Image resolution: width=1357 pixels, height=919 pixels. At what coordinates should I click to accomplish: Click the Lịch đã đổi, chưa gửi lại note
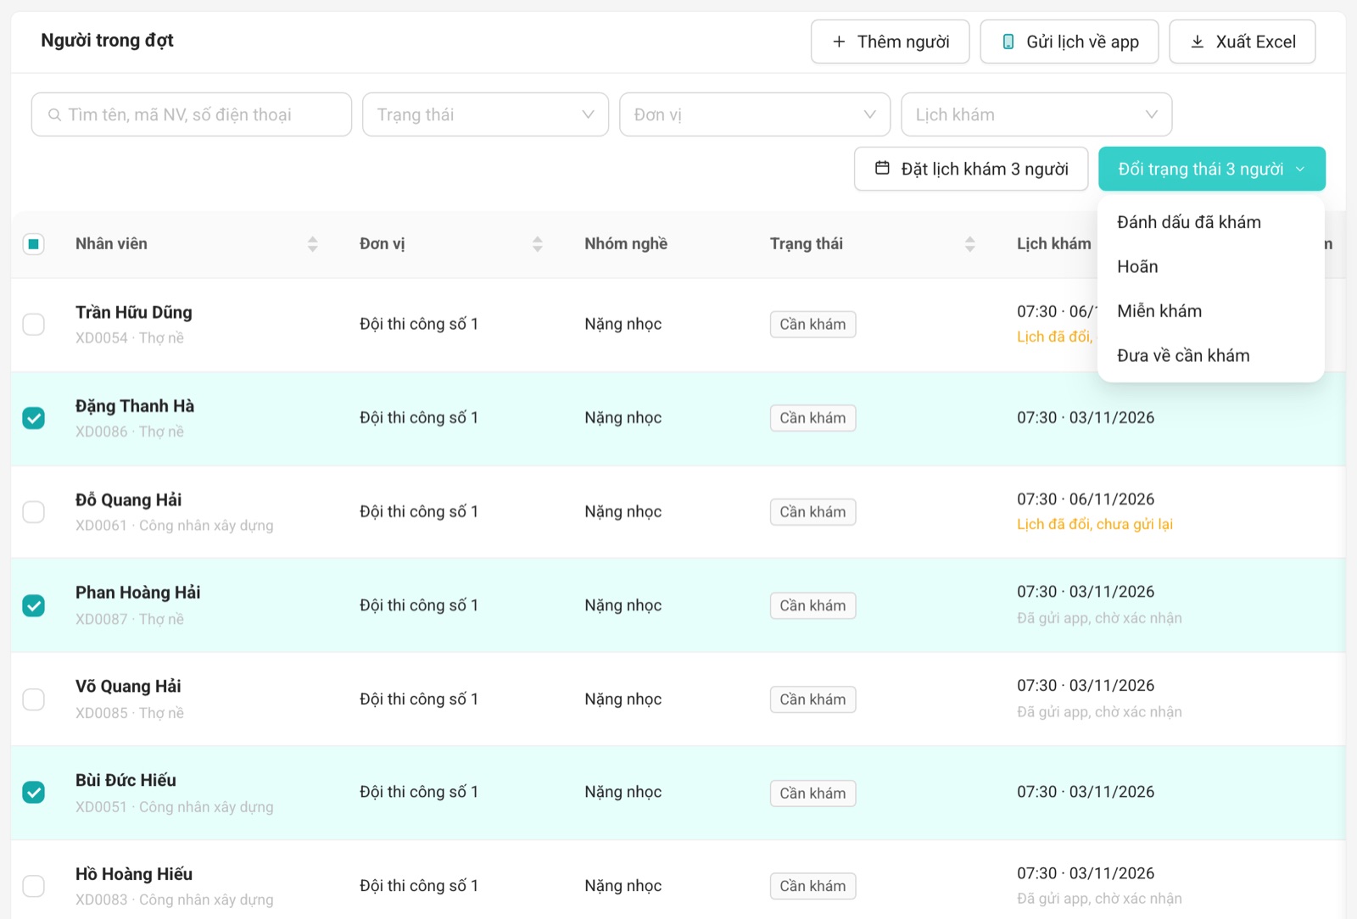1095,524
